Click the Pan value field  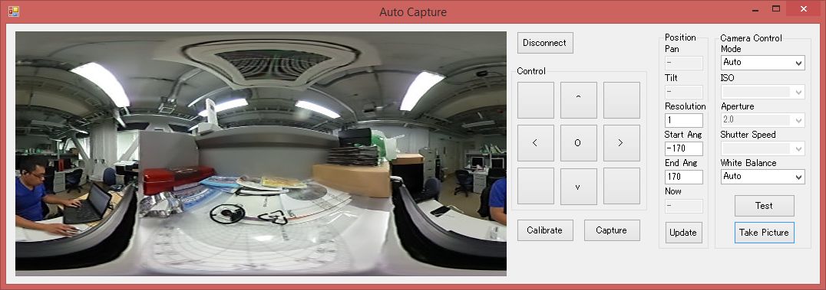pos(684,63)
